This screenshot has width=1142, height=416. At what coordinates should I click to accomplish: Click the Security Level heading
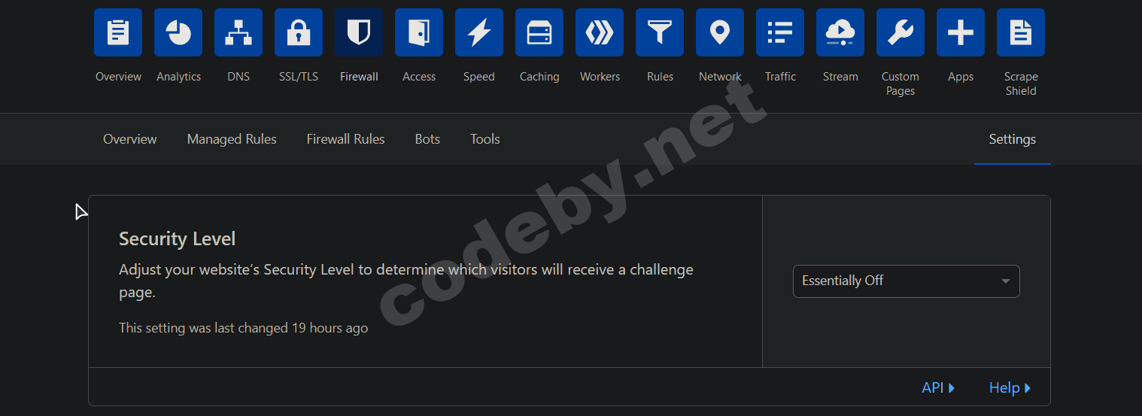[177, 239]
